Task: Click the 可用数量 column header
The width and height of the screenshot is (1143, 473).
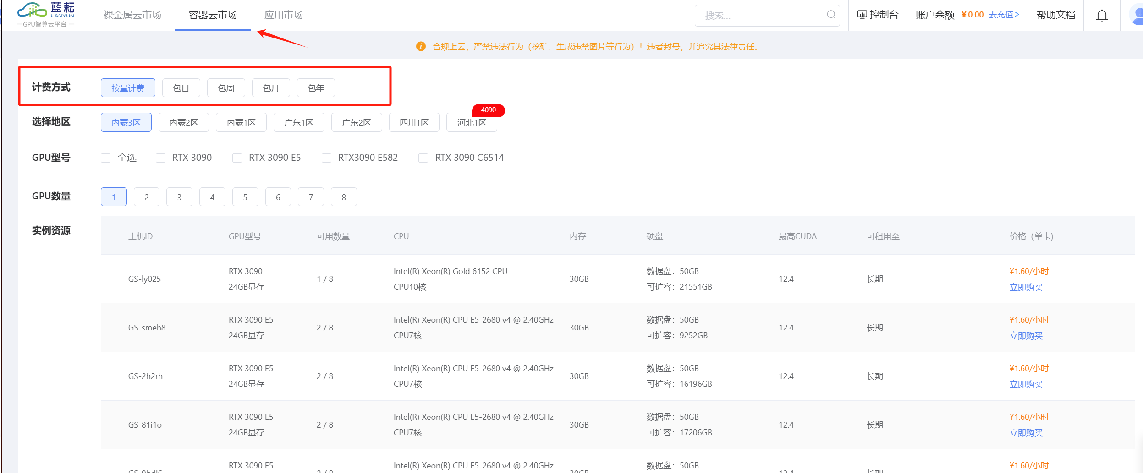Action: pos(333,236)
